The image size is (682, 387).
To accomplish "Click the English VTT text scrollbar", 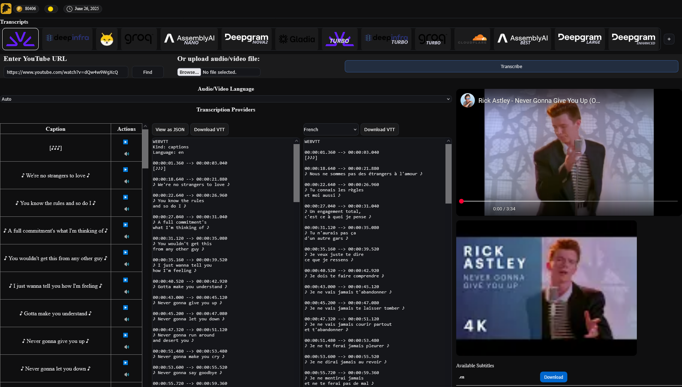I will point(296,173).
